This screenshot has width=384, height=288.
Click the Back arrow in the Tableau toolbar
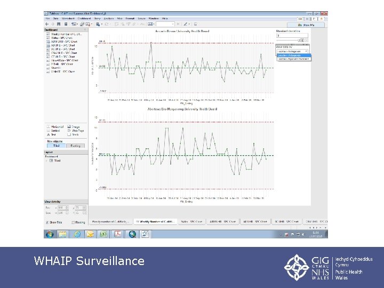pos(47,24)
